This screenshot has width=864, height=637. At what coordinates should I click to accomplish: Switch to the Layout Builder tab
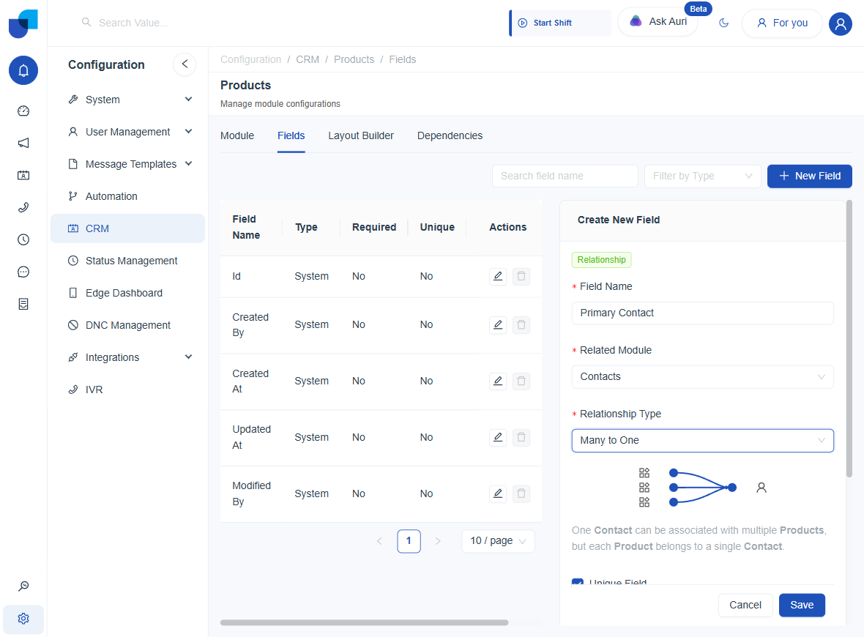coord(361,135)
